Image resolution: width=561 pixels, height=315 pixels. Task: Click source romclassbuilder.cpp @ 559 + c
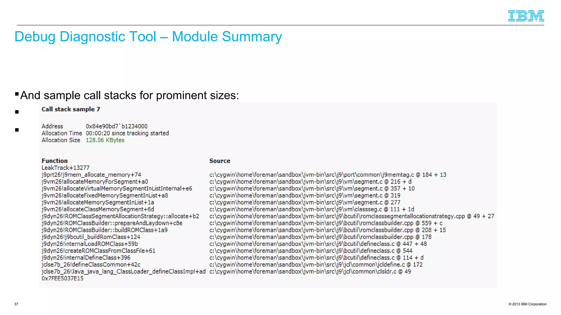tap(326, 223)
